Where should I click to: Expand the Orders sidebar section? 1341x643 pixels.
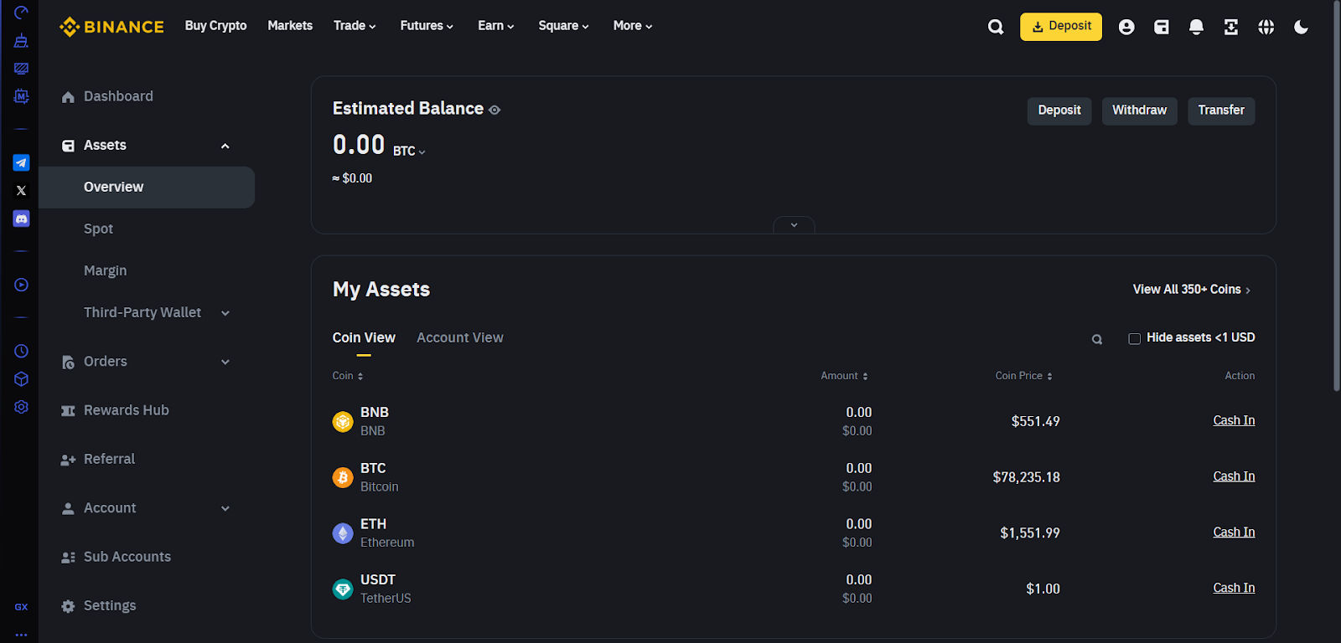point(225,362)
